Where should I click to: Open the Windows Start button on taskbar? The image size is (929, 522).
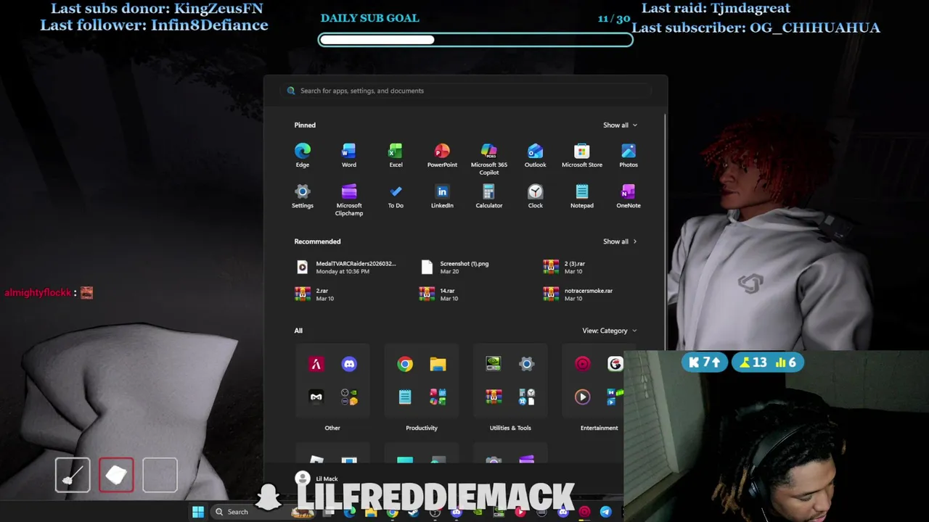tap(198, 512)
